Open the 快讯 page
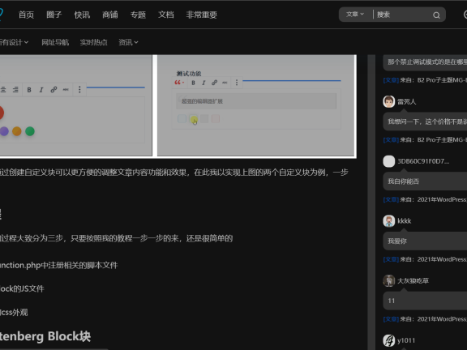 82,15
